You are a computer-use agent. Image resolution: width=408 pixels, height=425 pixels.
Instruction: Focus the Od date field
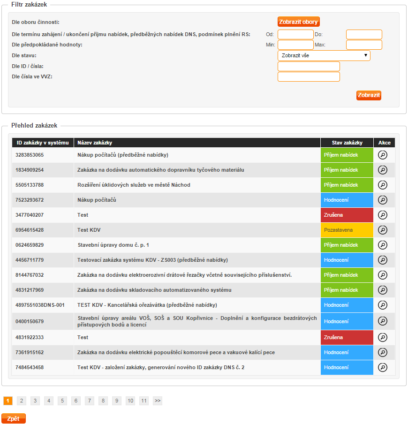(x=295, y=34)
